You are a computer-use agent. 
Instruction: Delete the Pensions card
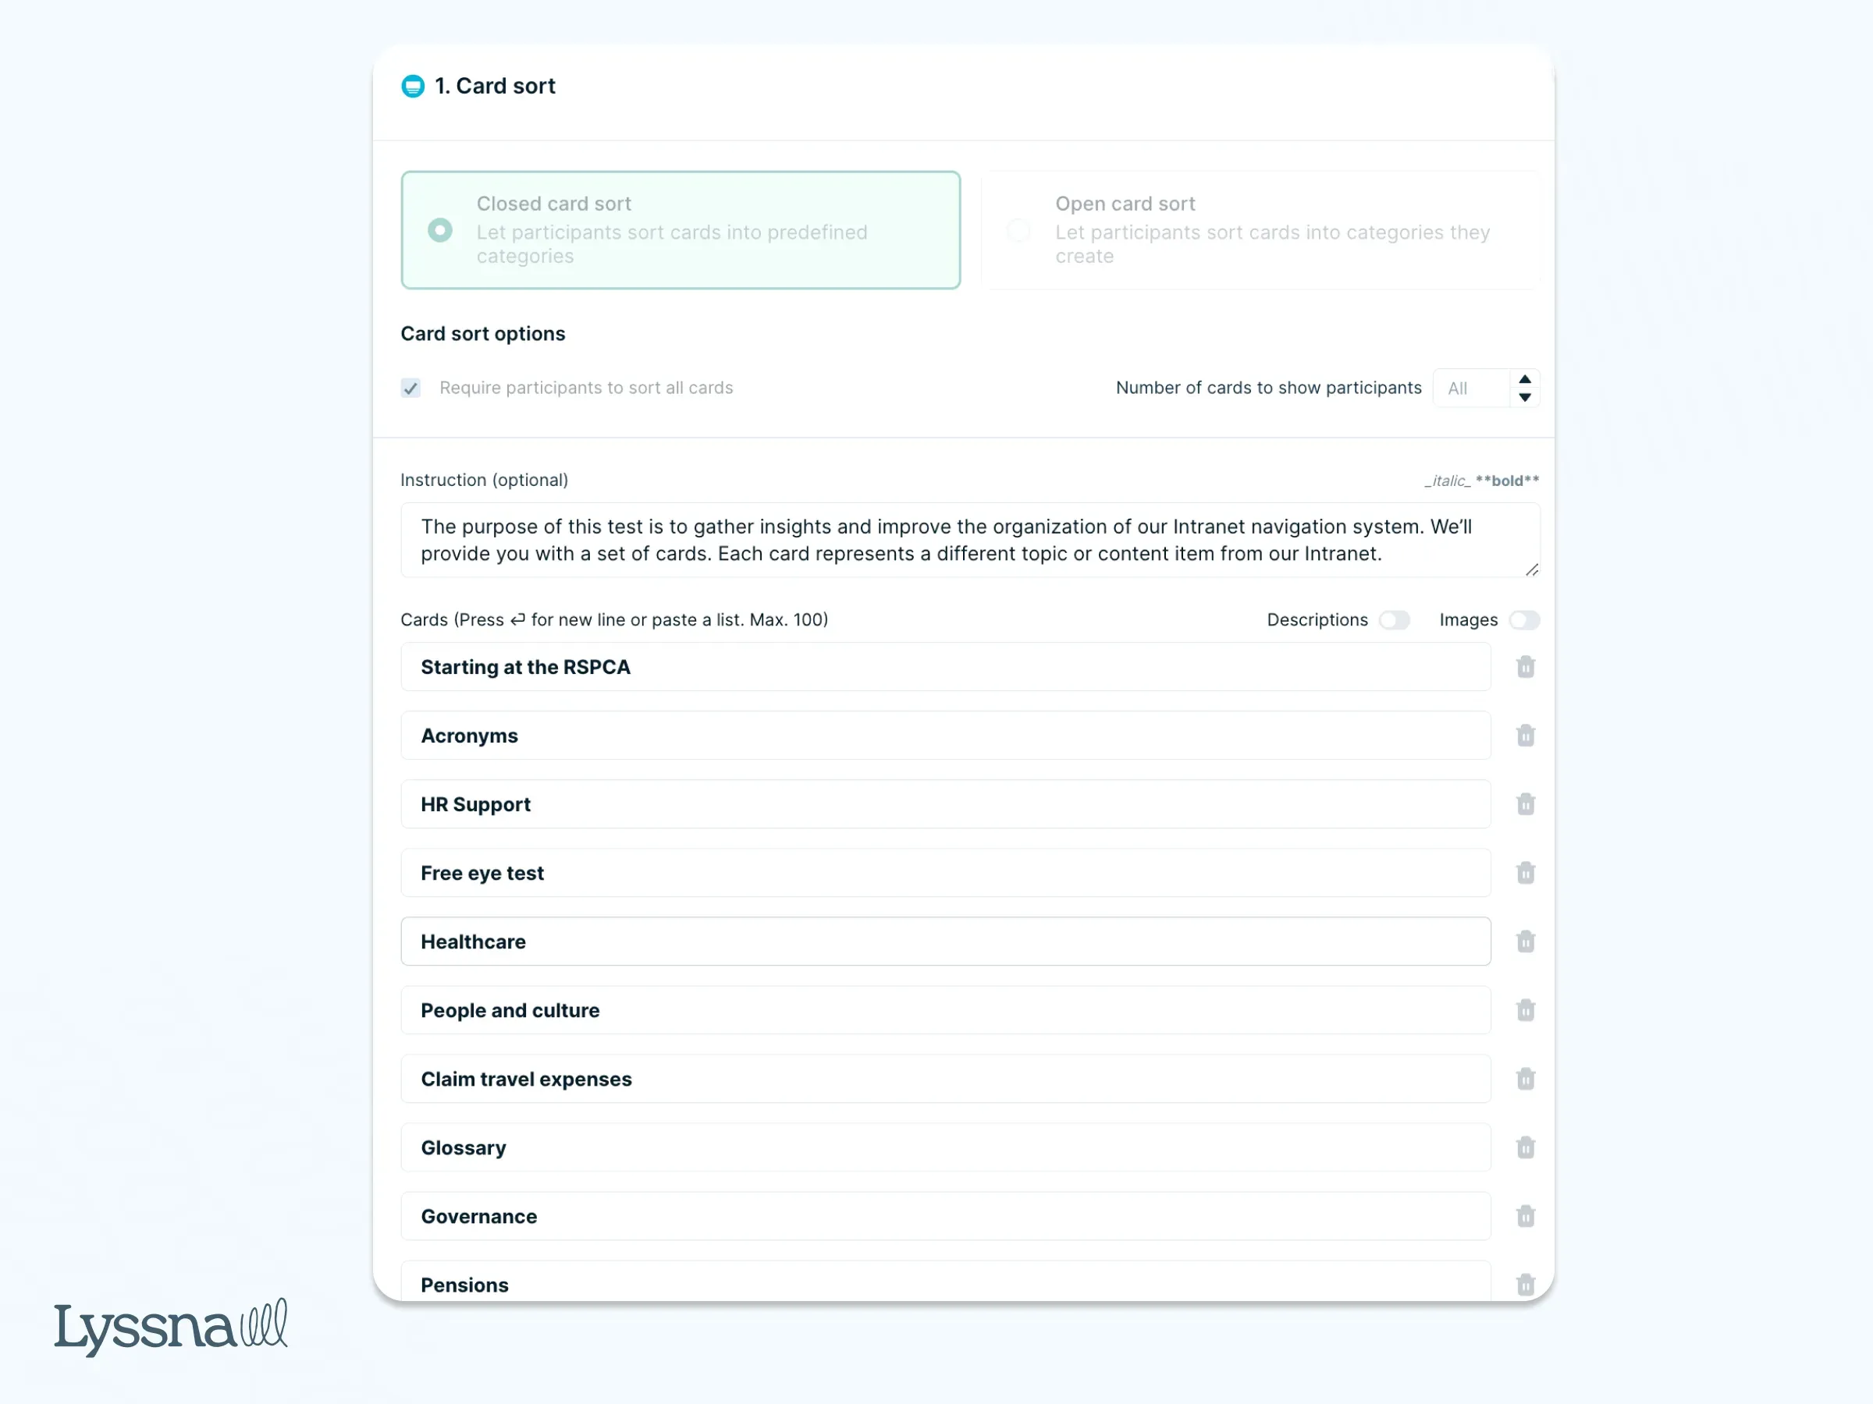pos(1526,1283)
